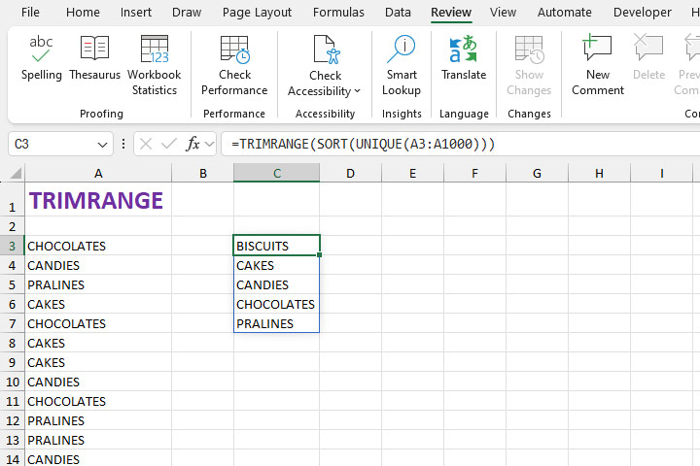Switch to the View tab
The image size is (700, 466).
[x=503, y=13]
